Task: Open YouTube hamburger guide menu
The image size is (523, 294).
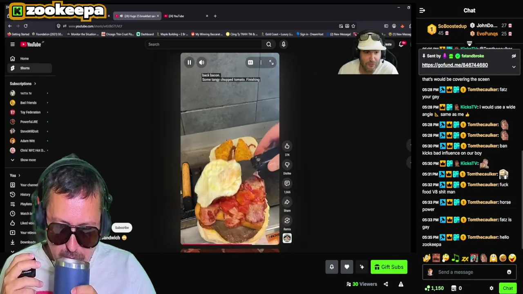Action: [12, 44]
